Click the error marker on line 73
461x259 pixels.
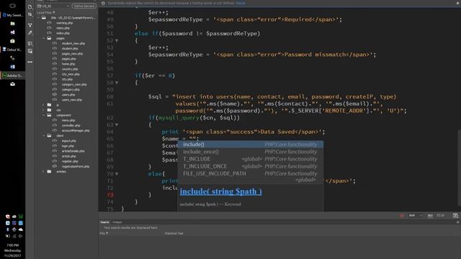pyautogui.click(x=110, y=195)
